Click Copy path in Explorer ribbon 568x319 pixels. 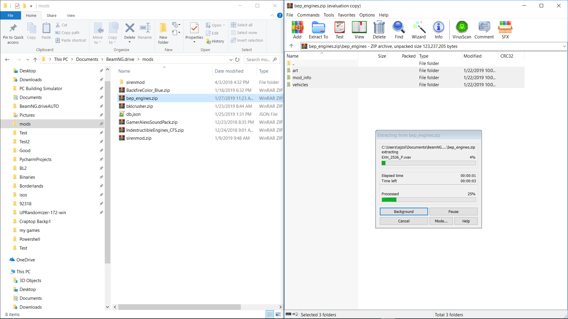click(x=67, y=33)
